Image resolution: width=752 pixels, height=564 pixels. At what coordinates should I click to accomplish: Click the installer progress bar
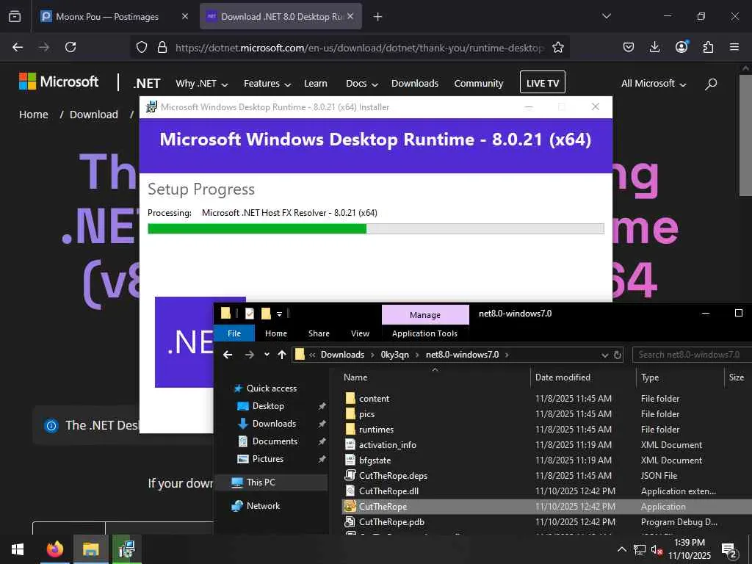(375, 229)
